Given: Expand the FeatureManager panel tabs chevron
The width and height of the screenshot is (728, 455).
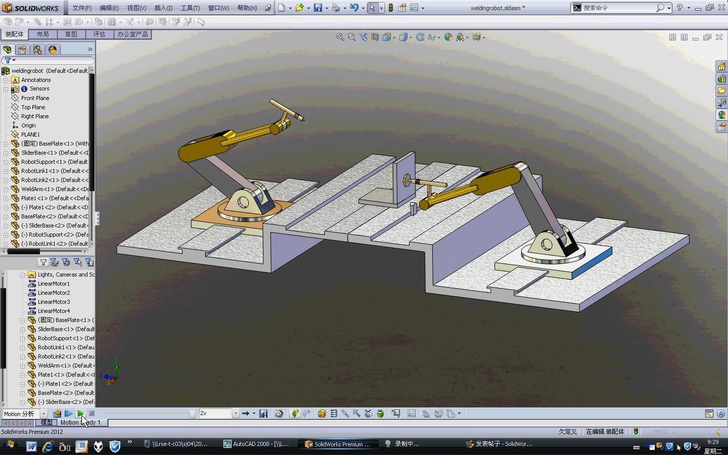Looking at the screenshot, I should coord(90,50).
